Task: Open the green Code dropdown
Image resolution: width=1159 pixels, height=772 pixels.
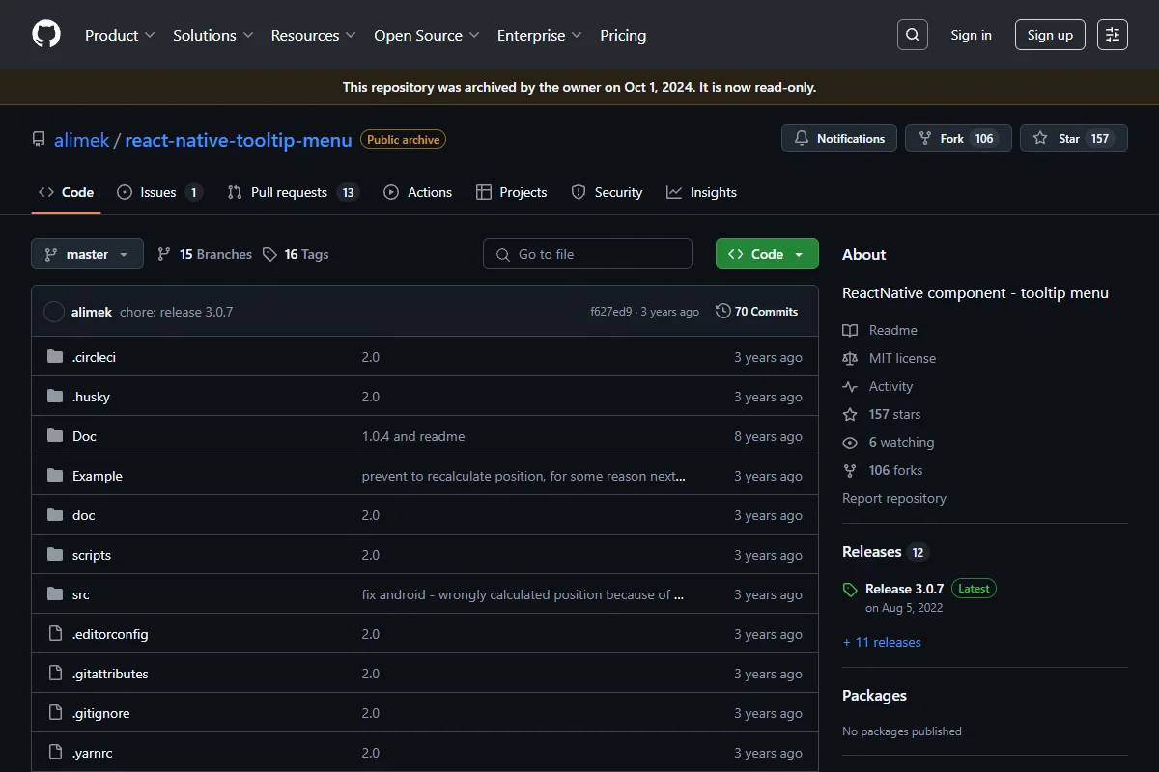Action: pyautogui.click(x=767, y=254)
